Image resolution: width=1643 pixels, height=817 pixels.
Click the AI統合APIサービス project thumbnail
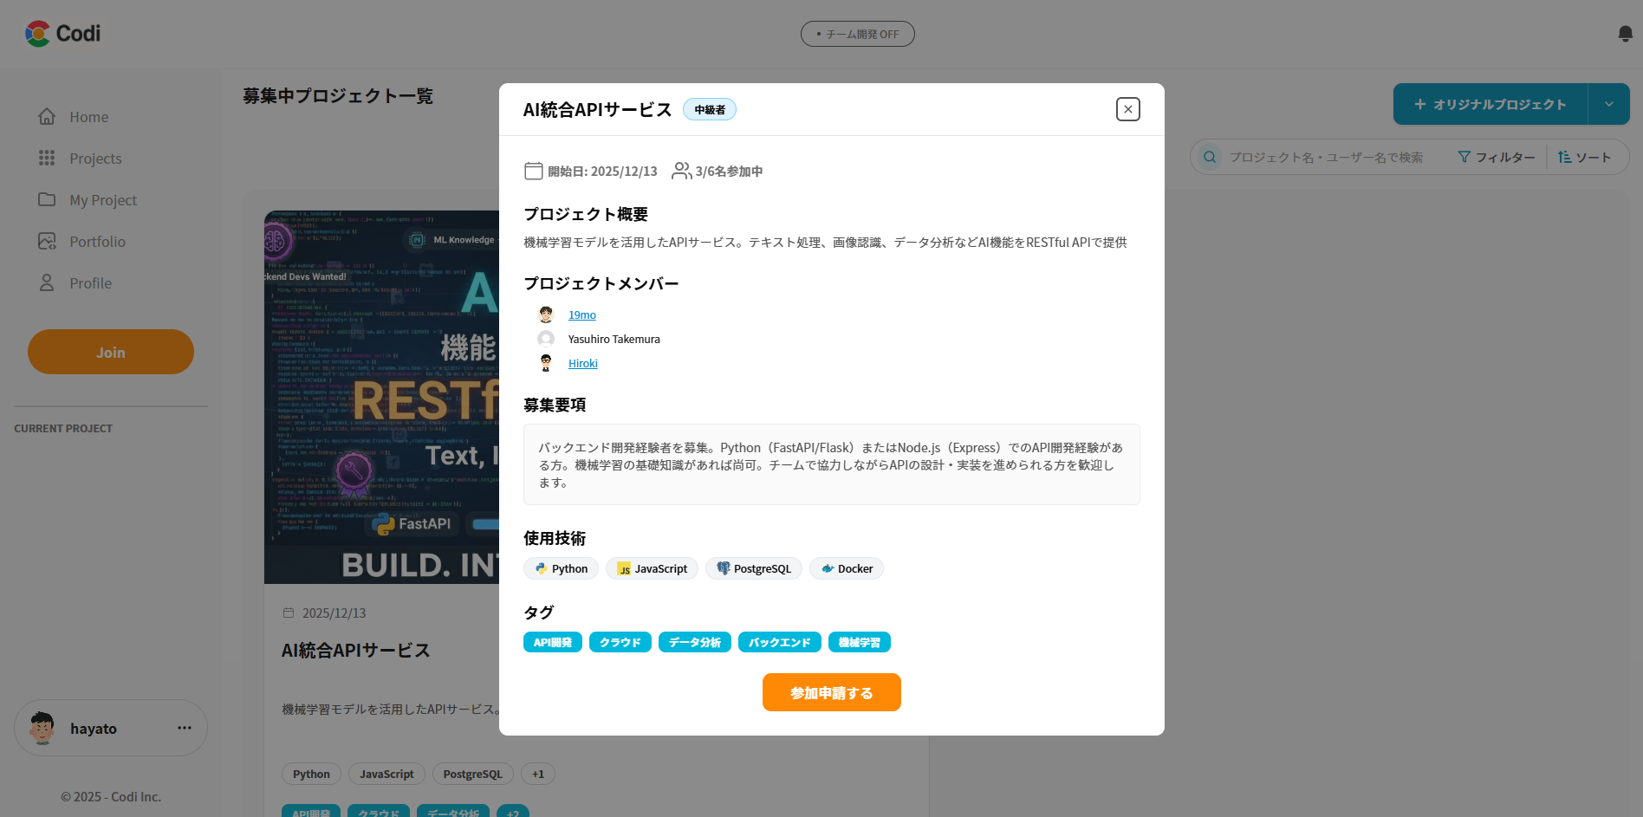pyautogui.click(x=381, y=397)
